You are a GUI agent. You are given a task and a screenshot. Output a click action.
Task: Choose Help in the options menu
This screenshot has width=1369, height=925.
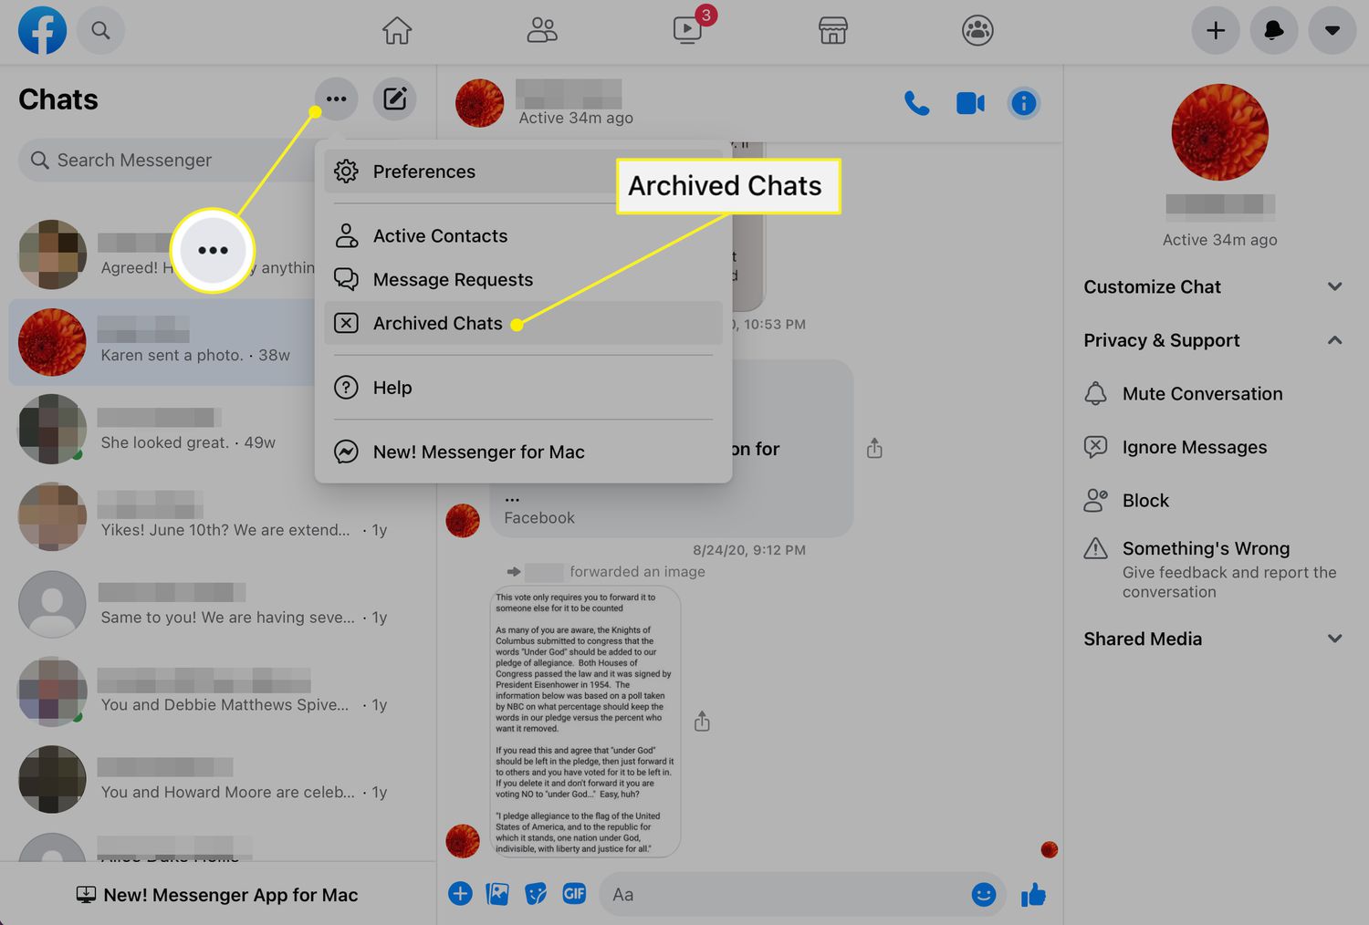point(523,388)
